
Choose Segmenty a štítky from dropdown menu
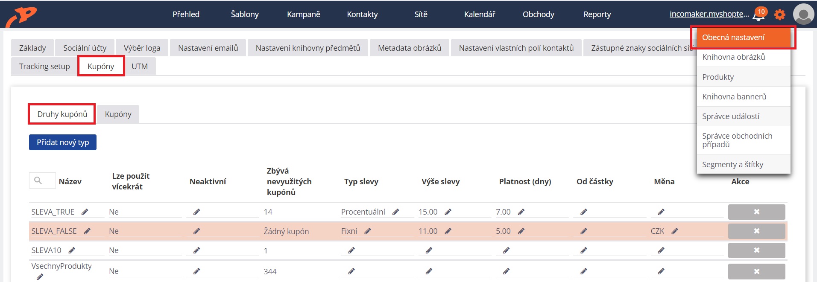coord(744,164)
